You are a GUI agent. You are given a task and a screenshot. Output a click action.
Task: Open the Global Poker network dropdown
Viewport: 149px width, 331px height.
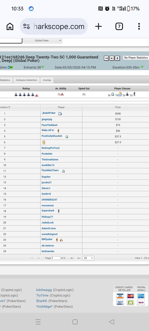tap(43, 41)
